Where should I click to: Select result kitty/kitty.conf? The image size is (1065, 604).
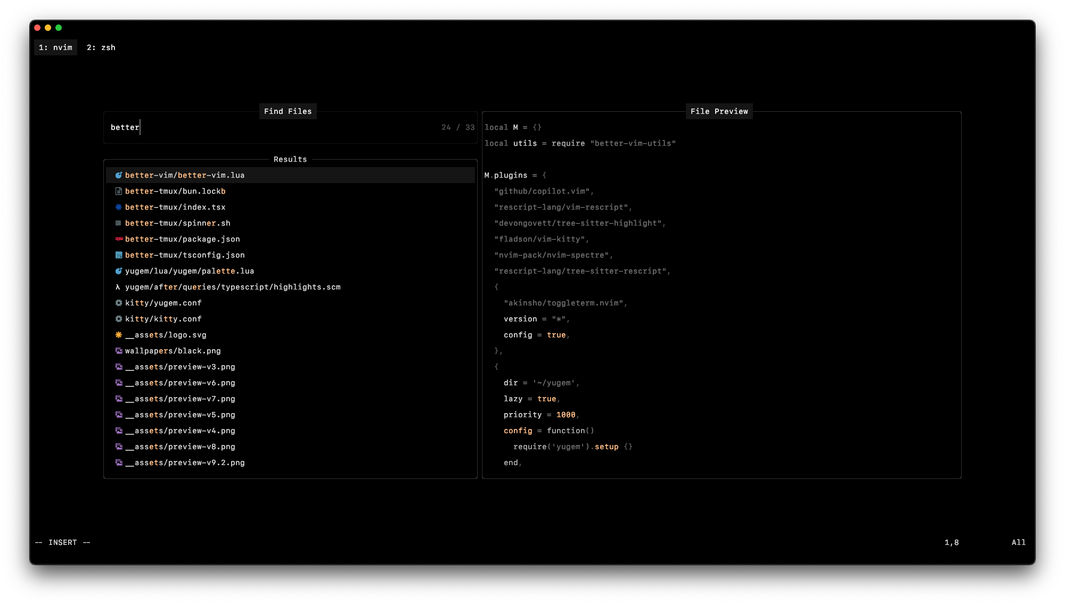click(x=290, y=319)
